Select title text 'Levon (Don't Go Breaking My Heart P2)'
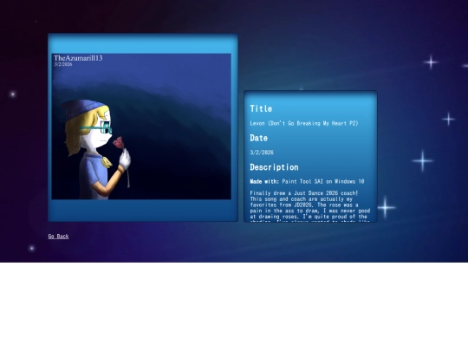Viewport: 468px width, 351px height. click(x=304, y=123)
